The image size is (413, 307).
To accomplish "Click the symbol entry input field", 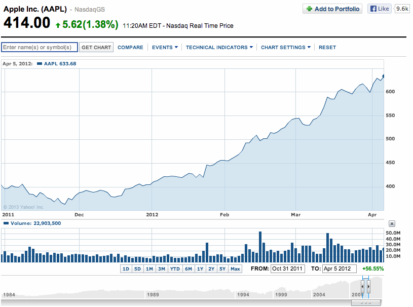I will pos(40,48).
